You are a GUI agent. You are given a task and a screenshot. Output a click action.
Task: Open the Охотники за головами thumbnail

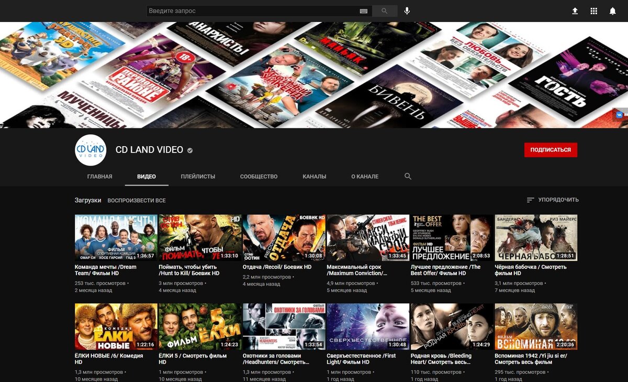284,326
